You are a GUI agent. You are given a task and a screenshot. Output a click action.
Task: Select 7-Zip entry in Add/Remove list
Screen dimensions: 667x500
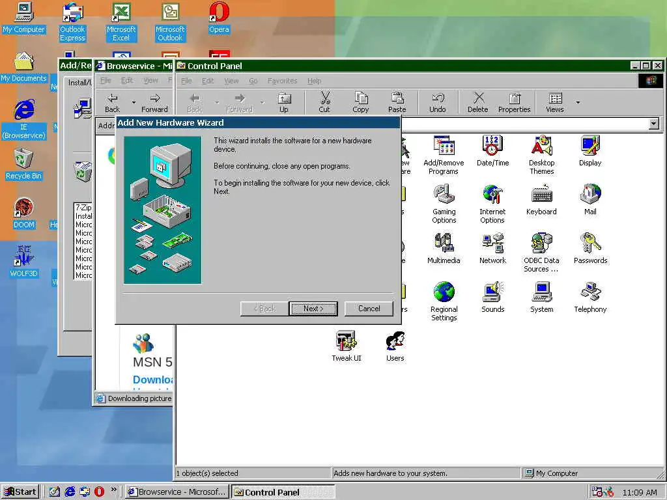(83, 208)
